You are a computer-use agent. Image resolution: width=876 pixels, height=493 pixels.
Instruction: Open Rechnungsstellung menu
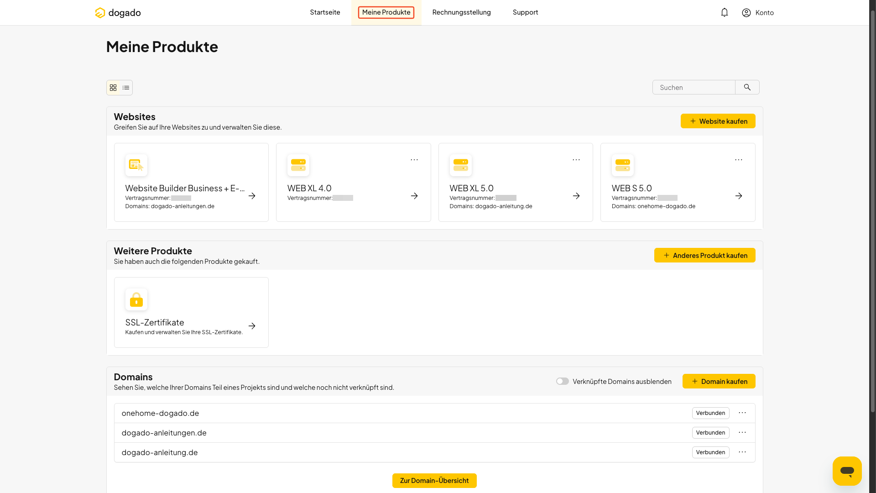tap(461, 12)
